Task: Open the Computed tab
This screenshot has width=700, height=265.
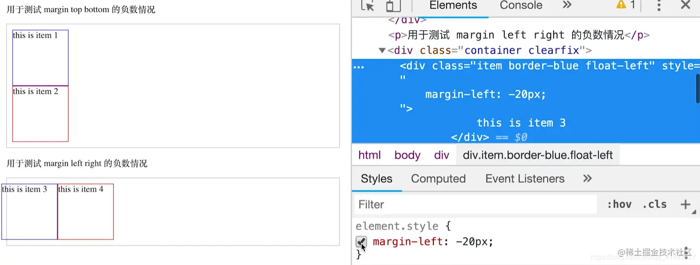Action: pyautogui.click(x=438, y=179)
